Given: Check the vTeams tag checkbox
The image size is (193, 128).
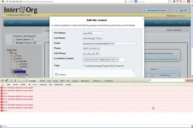Looking at the screenshot, I should [x=56, y=74].
